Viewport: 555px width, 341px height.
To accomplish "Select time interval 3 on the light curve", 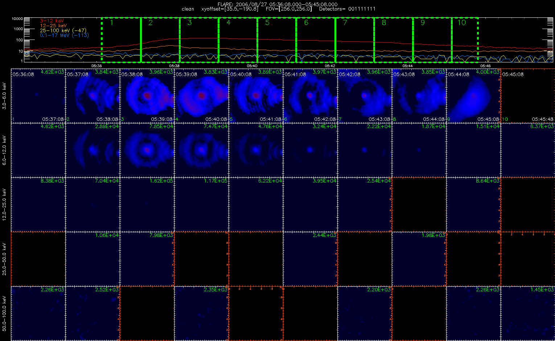I will click(199, 40).
